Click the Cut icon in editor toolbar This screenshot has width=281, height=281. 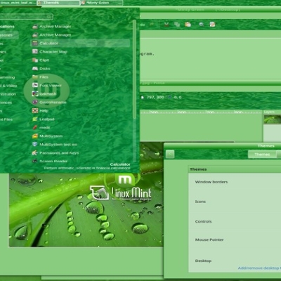pyautogui.click(x=166, y=24)
